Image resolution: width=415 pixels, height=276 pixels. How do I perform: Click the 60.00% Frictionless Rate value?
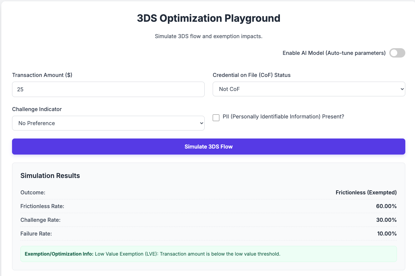pyautogui.click(x=386, y=206)
